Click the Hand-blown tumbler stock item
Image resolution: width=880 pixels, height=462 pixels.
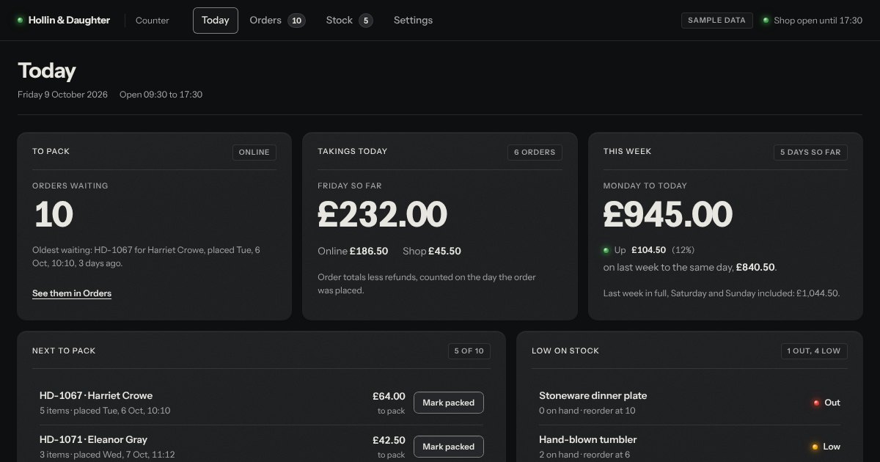coord(588,440)
